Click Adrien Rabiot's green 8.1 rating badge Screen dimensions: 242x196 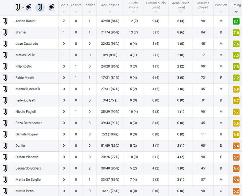point(236,21)
